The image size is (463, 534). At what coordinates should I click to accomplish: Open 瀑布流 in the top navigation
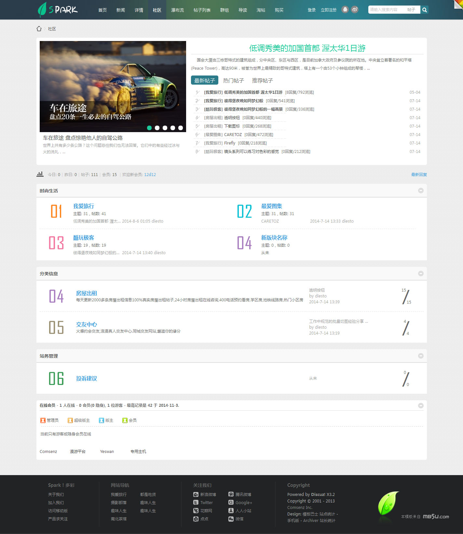tap(177, 10)
